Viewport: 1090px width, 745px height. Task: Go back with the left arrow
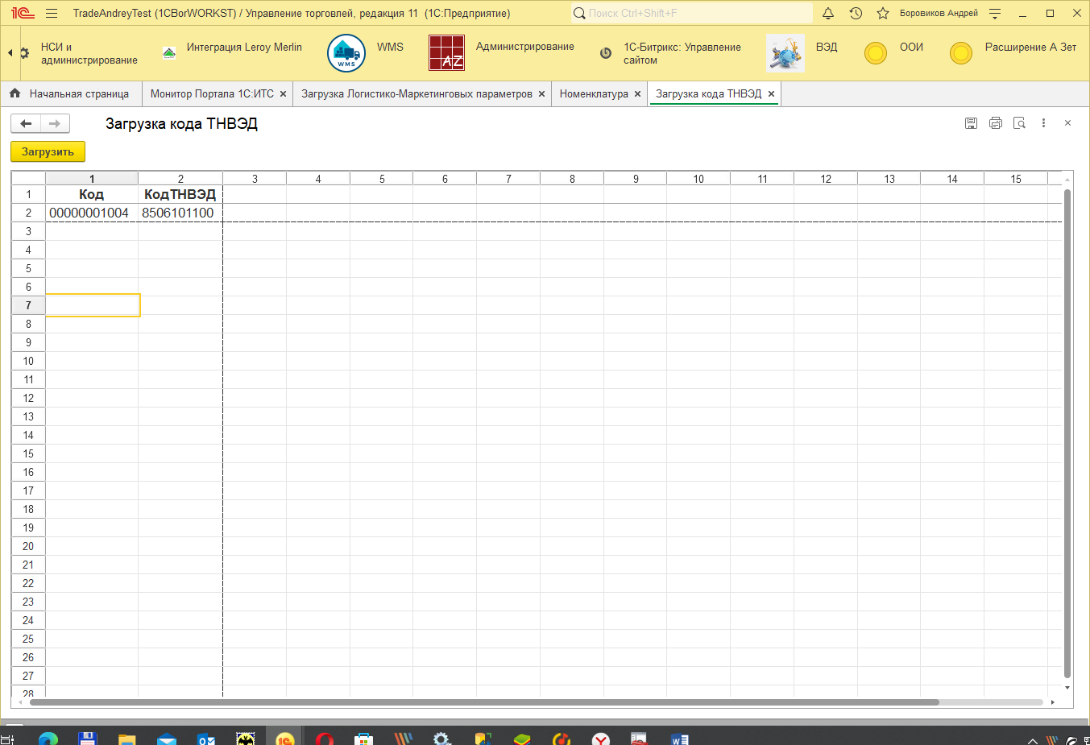tap(26, 123)
